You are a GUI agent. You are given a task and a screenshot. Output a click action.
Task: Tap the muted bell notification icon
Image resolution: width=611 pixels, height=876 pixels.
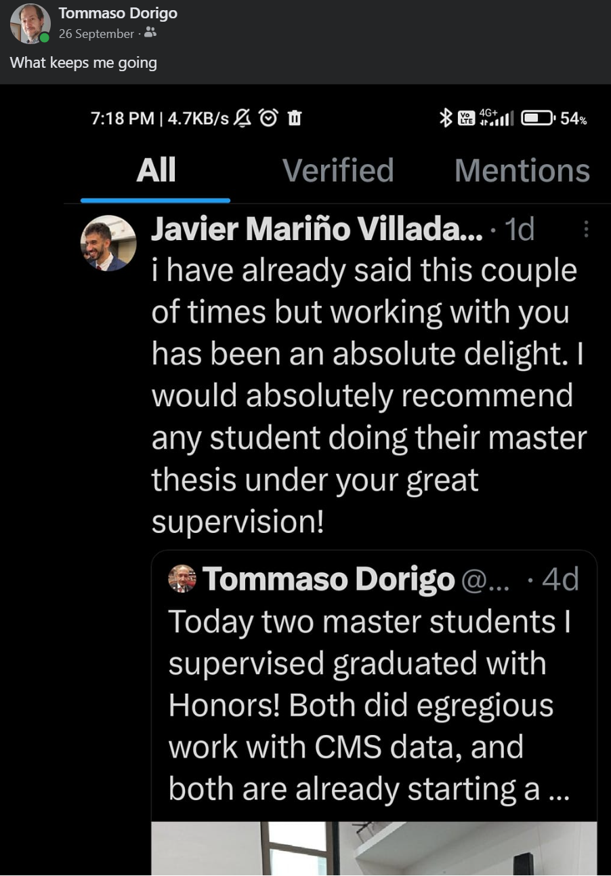point(241,119)
